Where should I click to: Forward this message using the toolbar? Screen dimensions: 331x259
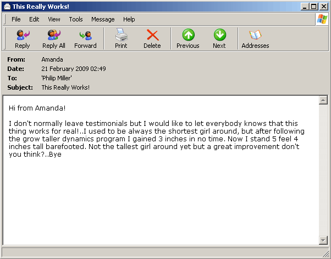click(85, 38)
